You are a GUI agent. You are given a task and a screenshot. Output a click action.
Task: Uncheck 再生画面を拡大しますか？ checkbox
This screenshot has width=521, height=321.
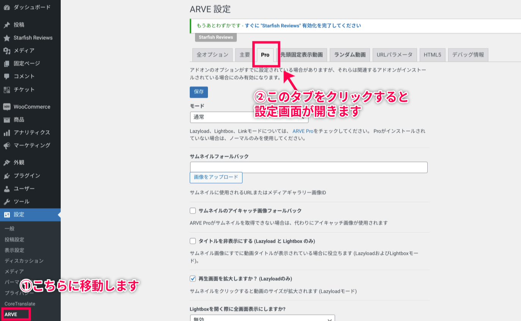pos(193,279)
